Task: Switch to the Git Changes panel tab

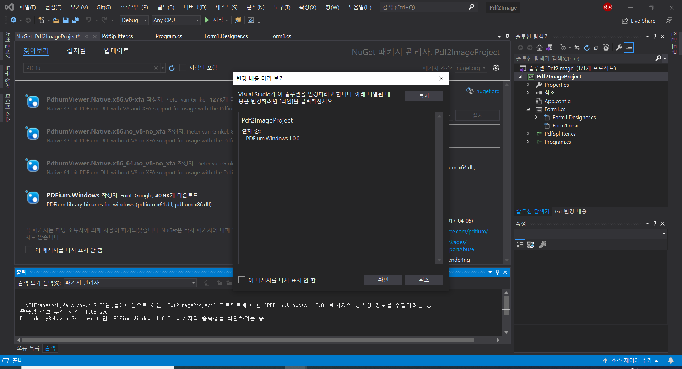Action: coord(570,211)
